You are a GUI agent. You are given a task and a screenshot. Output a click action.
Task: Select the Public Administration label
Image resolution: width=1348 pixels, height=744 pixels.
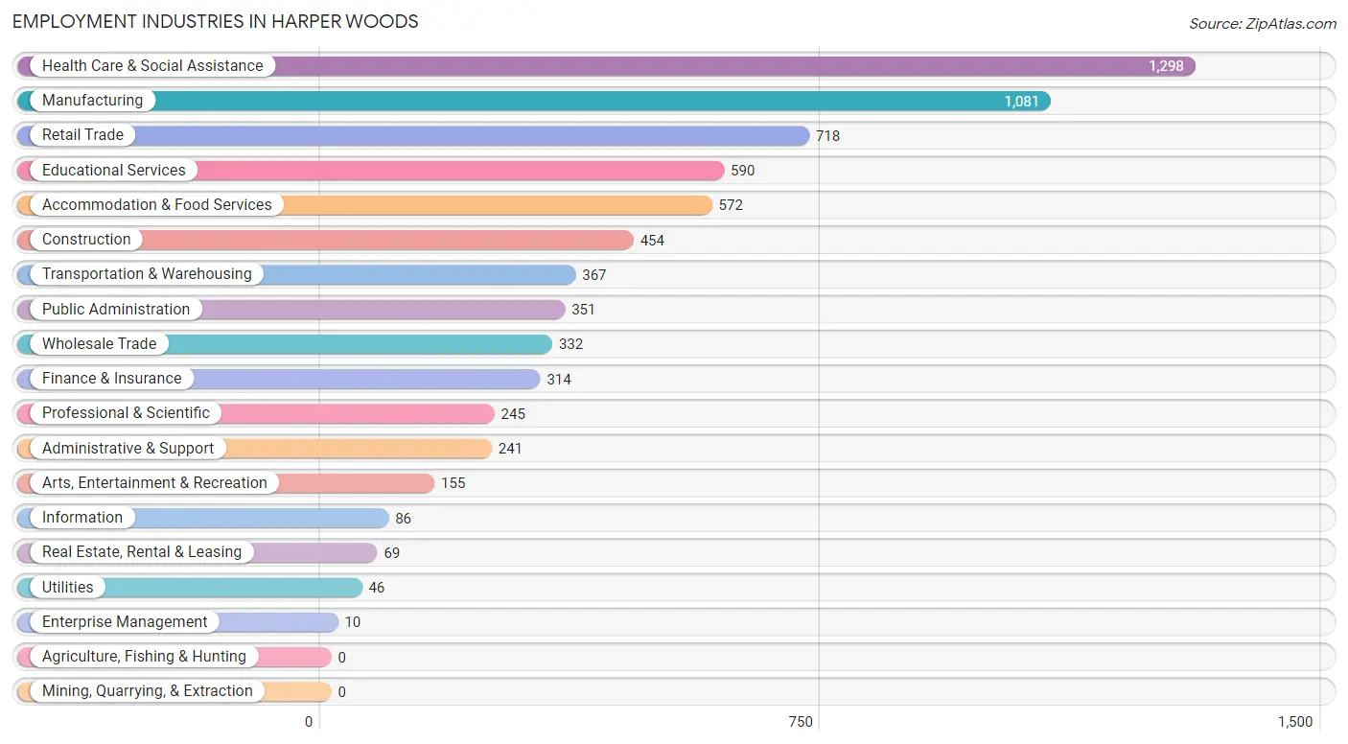[116, 309]
